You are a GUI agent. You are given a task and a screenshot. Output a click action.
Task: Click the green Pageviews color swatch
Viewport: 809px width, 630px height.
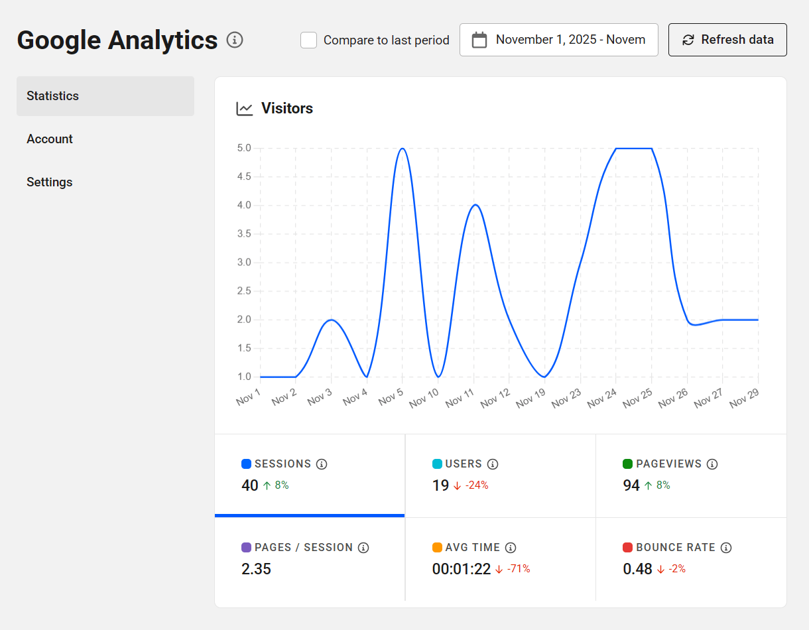click(628, 464)
